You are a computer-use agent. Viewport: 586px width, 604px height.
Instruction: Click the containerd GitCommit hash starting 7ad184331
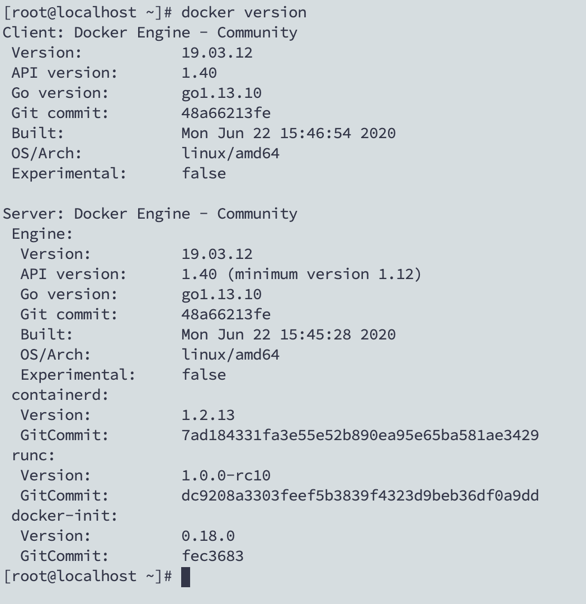click(360, 435)
